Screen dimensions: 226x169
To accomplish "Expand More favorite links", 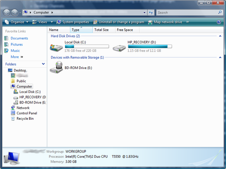I will (17, 57).
